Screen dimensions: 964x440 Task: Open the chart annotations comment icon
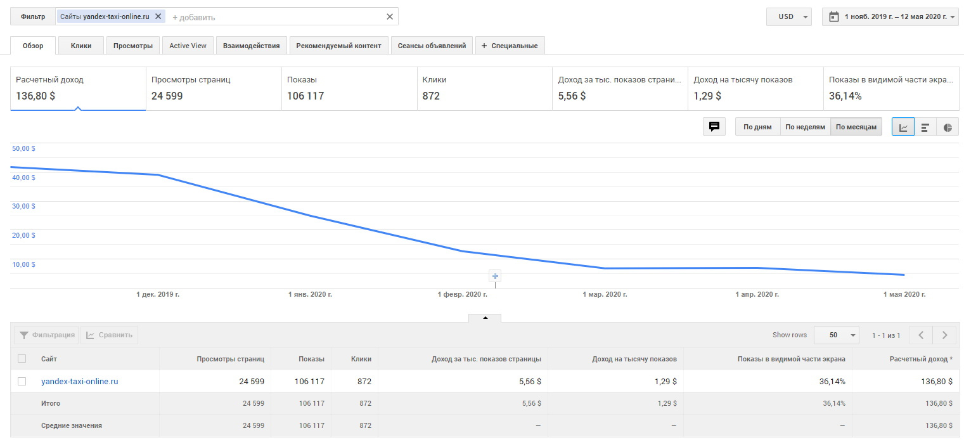[x=714, y=127]
